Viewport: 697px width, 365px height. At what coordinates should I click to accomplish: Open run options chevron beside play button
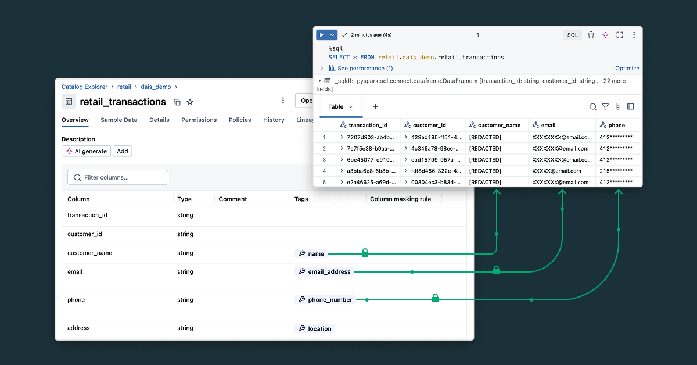pyautogui.click(x=331, y=35)
